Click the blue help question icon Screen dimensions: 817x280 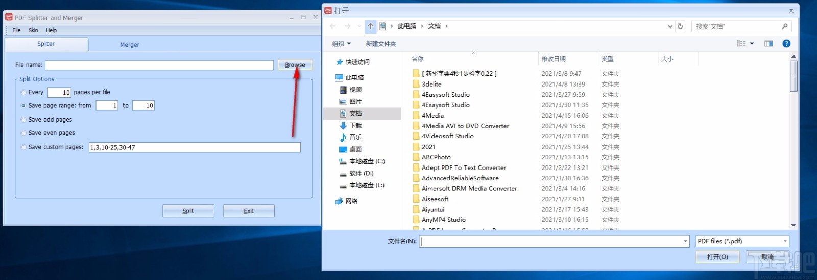[x=786, y=44]
